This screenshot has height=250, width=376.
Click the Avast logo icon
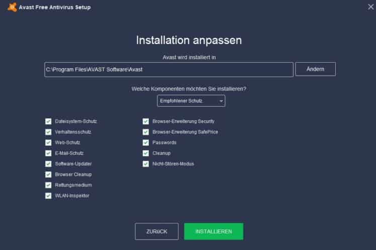coord(12,7)
